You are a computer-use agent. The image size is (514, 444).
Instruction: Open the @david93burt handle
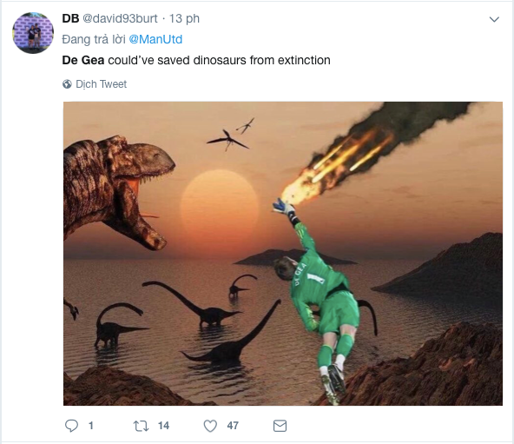pos(120,18)
